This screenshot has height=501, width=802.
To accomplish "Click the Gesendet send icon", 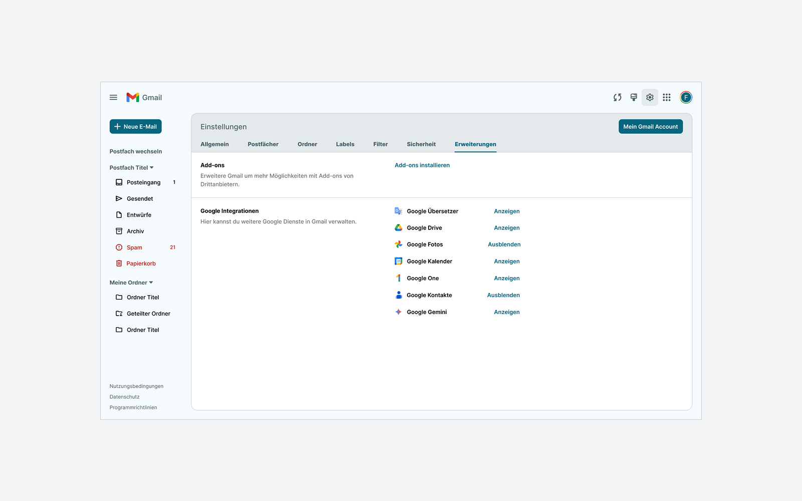I will (x=119, y=198).
